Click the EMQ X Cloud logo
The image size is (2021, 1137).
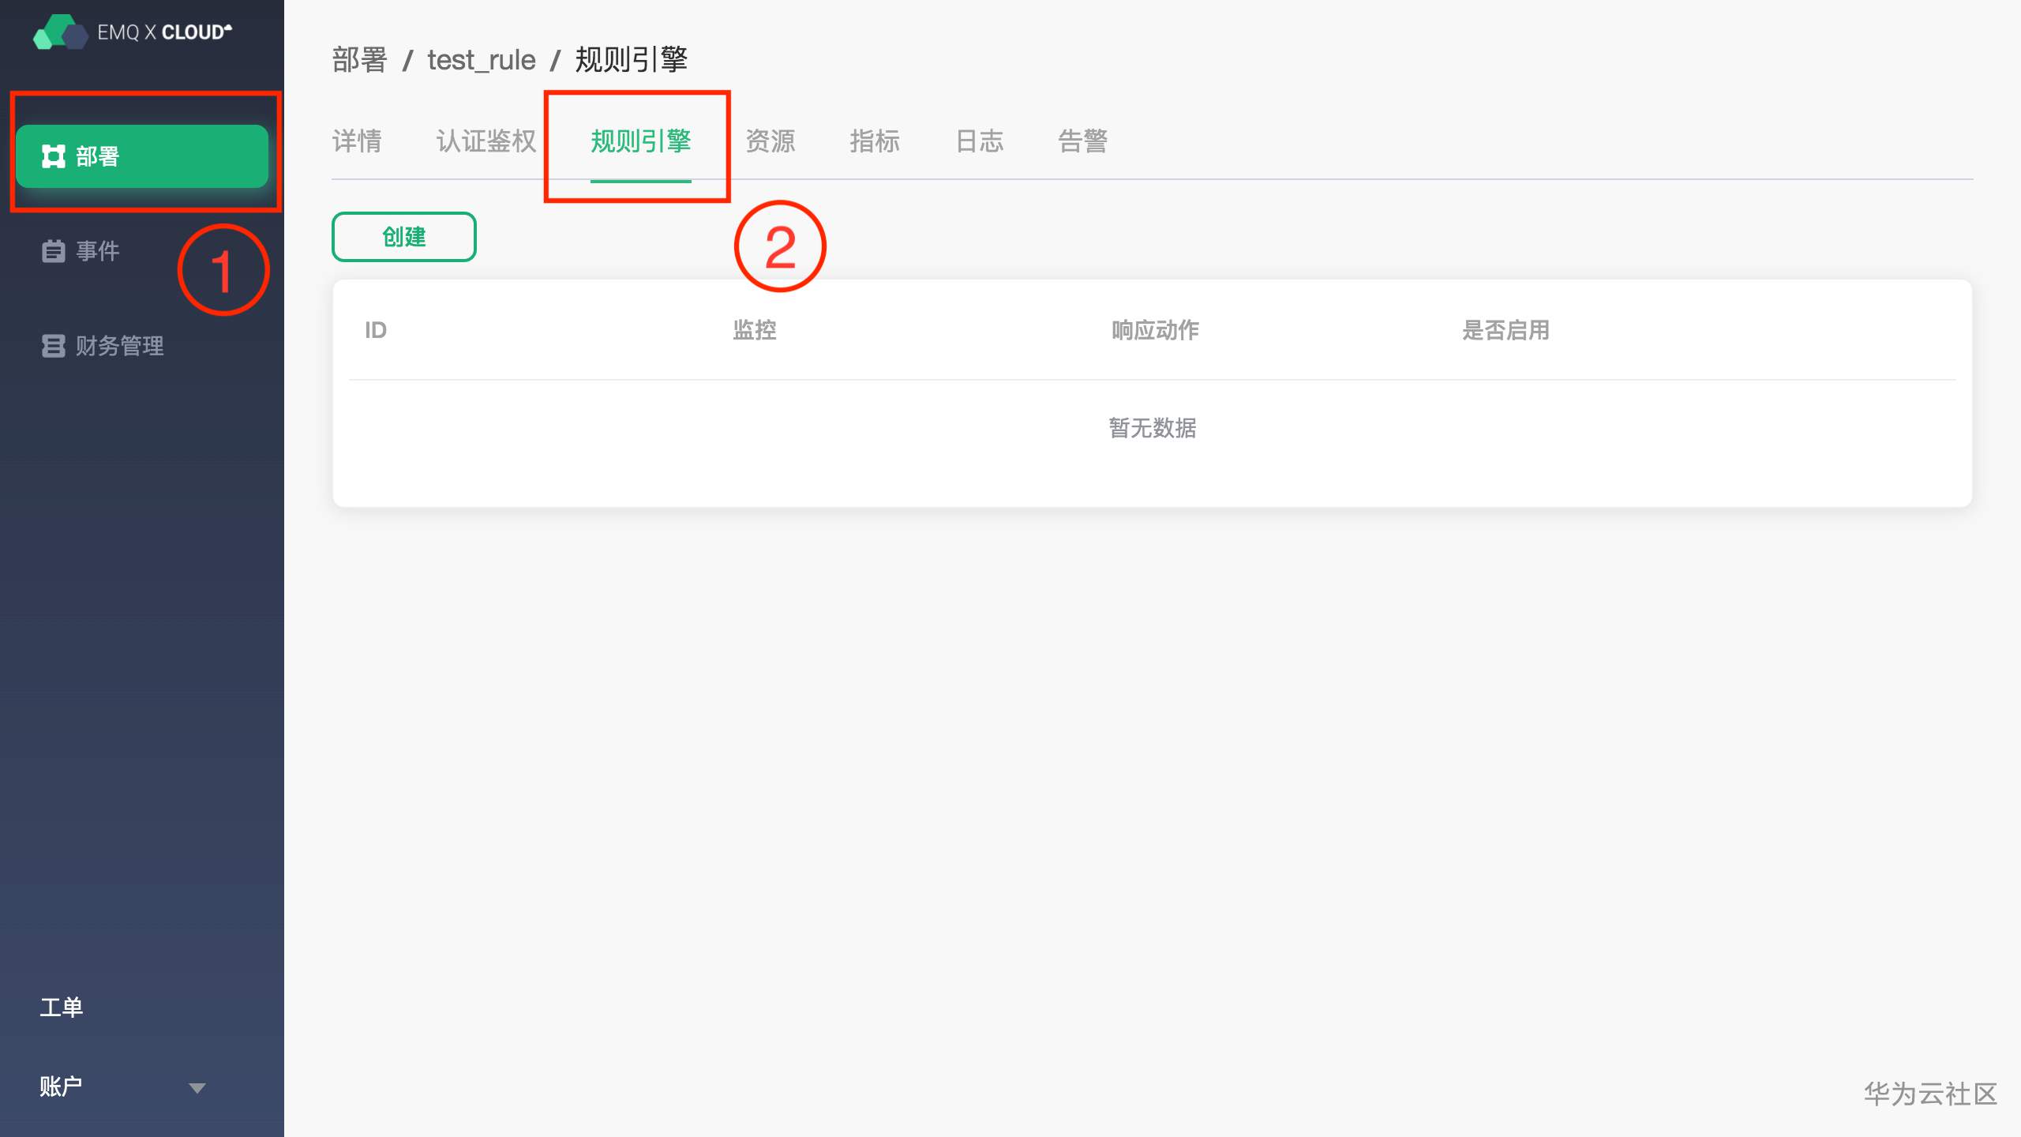133,32
